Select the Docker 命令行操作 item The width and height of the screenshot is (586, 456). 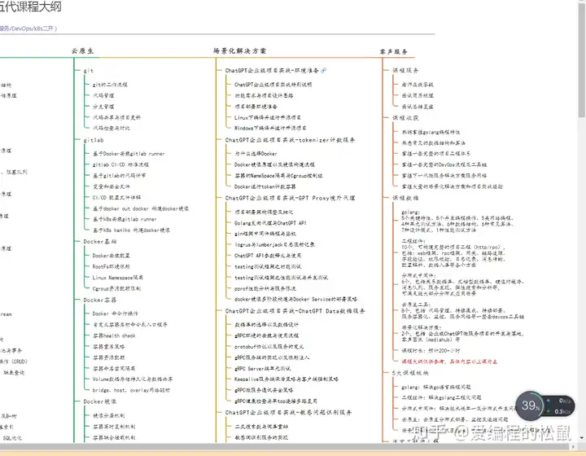(115, 313)
